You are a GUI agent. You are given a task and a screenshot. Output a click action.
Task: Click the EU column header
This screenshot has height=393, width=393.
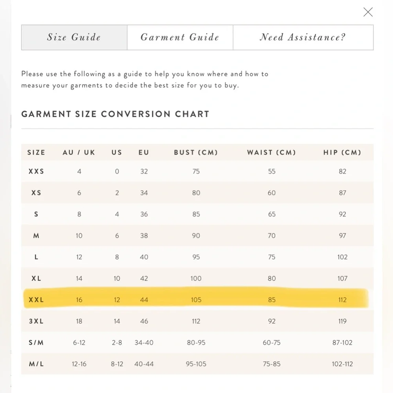tap(144, 152)
